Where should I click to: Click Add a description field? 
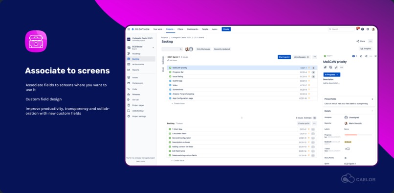coord(331,83)
